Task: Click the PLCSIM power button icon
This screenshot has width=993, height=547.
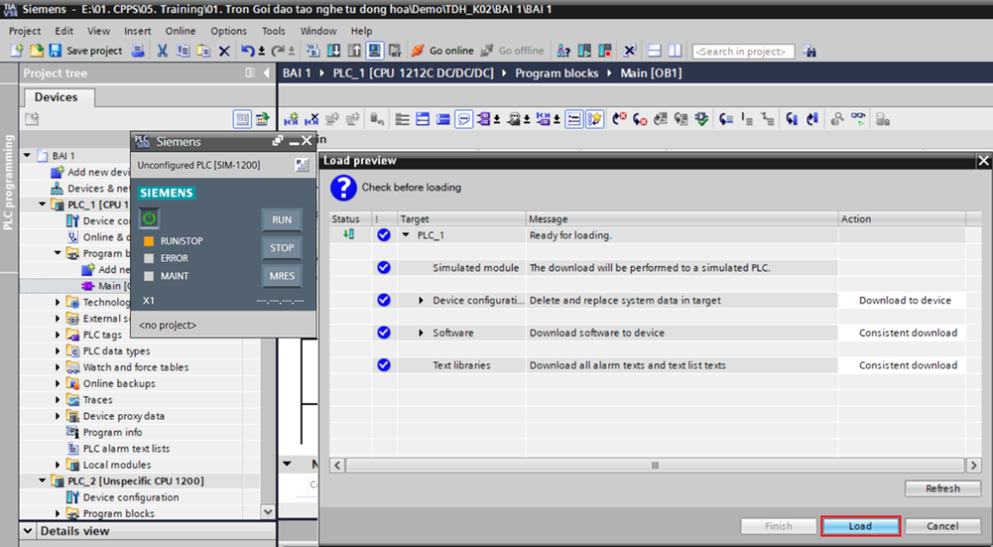Action: point(149,219)
